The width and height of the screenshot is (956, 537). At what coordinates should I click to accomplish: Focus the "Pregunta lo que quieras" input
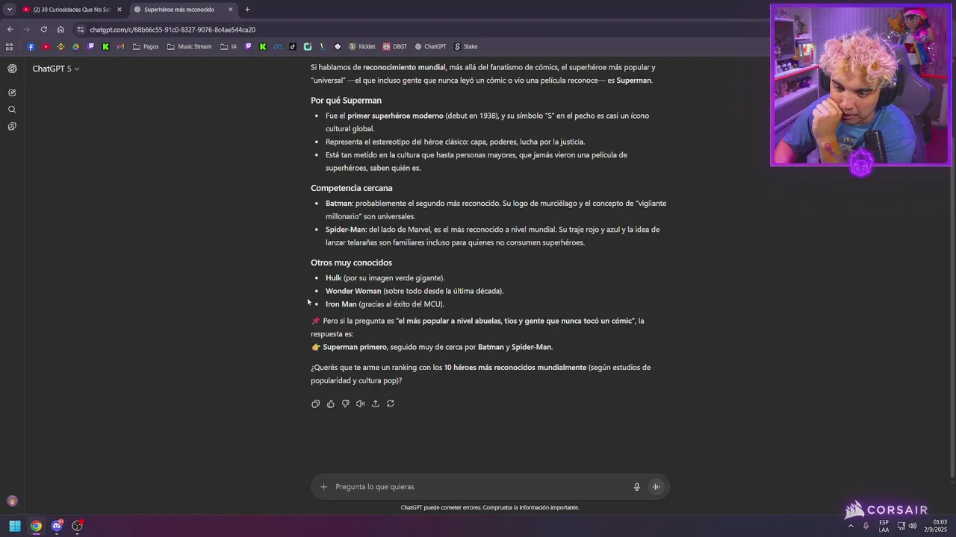pos(478,487)
